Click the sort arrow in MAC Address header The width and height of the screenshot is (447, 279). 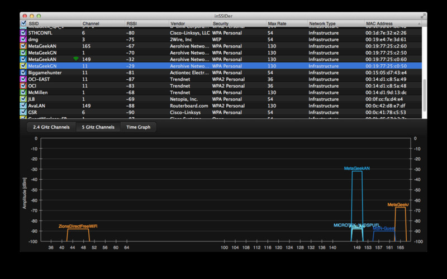click(x=419, y=23)
